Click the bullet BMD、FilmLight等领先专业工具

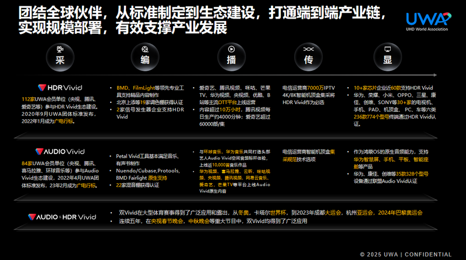150,91
